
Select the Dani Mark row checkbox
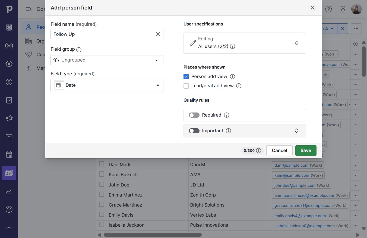click(x=102, y=164)
